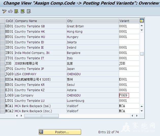Click city 'Jakarta'
This screenshot has width=160, height=136.
(x=72, y=42)
